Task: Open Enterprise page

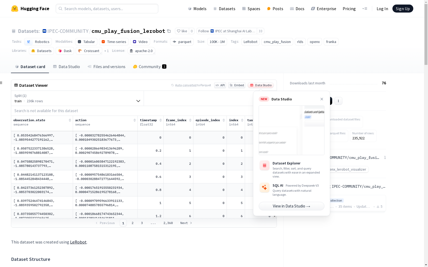Action: click(323, 9)
